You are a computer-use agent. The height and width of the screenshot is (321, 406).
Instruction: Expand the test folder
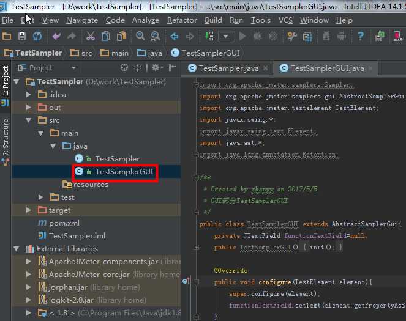click(40, 197)
